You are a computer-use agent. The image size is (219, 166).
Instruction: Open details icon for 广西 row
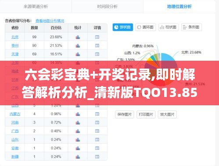pyautogui.click(x=97, y=131)
